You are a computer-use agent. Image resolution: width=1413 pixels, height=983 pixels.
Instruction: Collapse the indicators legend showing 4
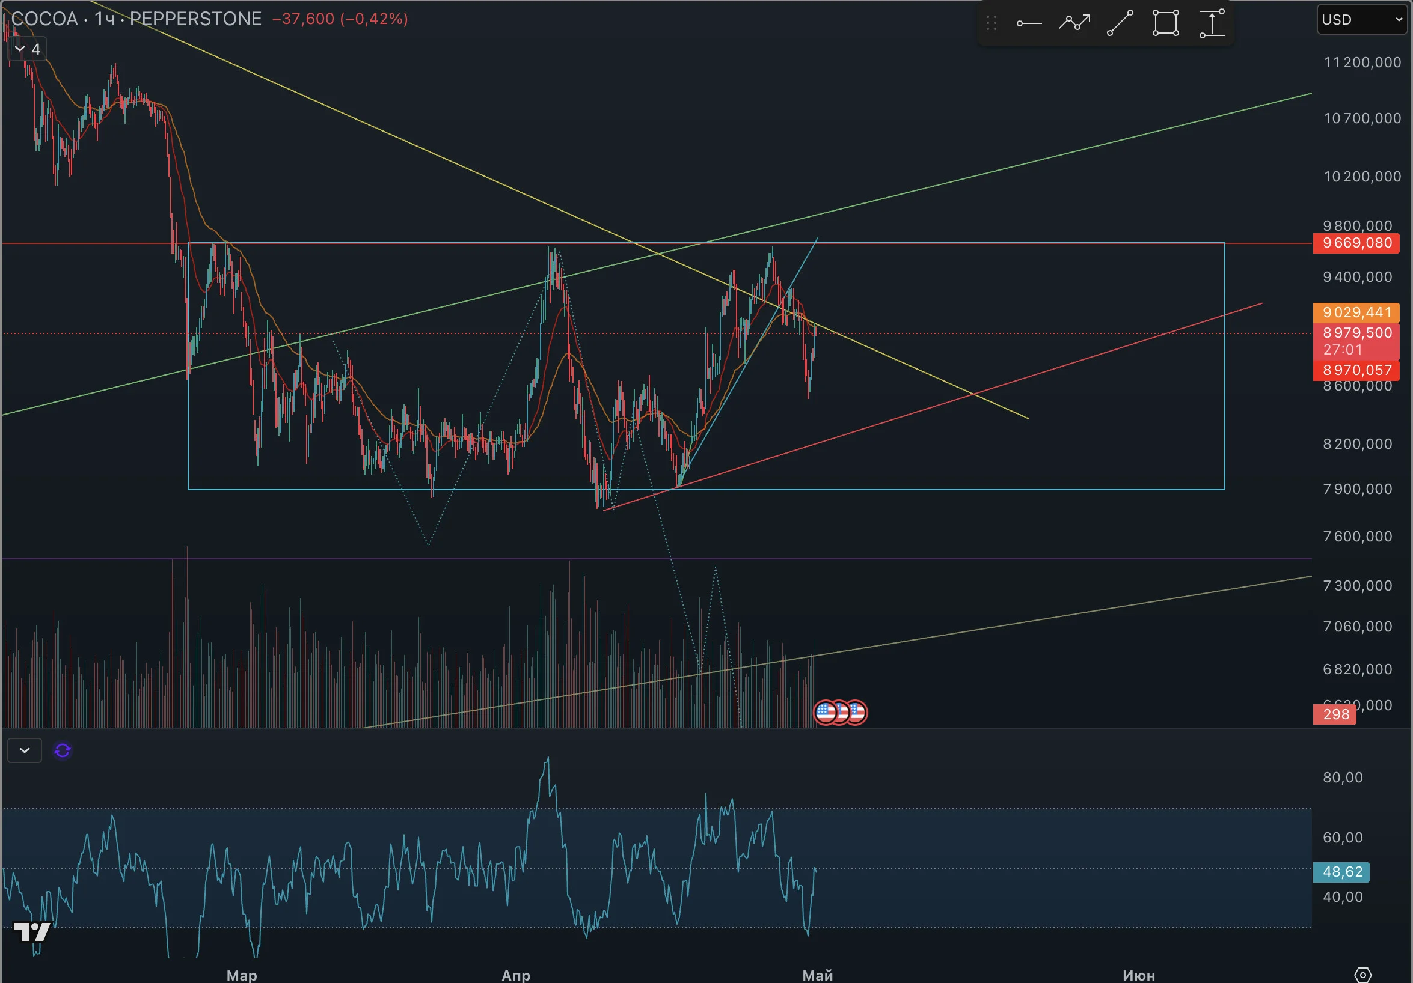click(x=28, y=49)
